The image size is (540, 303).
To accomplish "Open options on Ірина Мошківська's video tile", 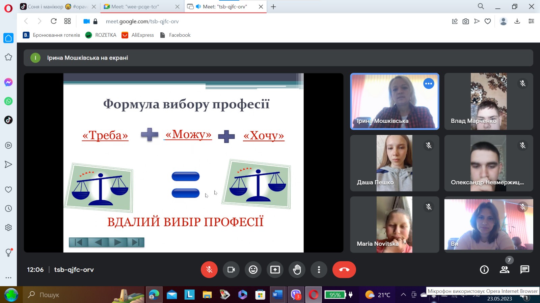I will (429, 83).
